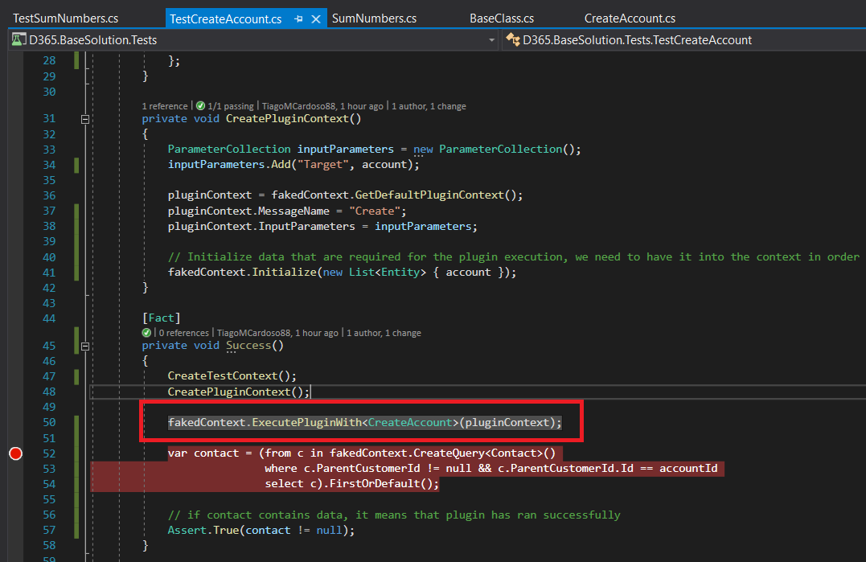
Task: Open the CreateAccount.cs tab
Action: tap(630, 18)
